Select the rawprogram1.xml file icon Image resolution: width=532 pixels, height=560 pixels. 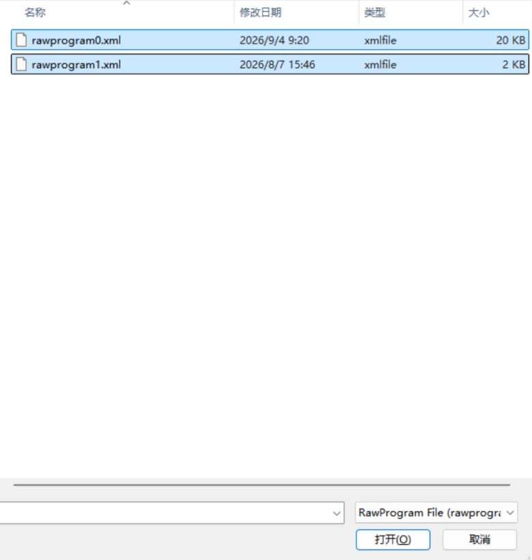[21, 64]
